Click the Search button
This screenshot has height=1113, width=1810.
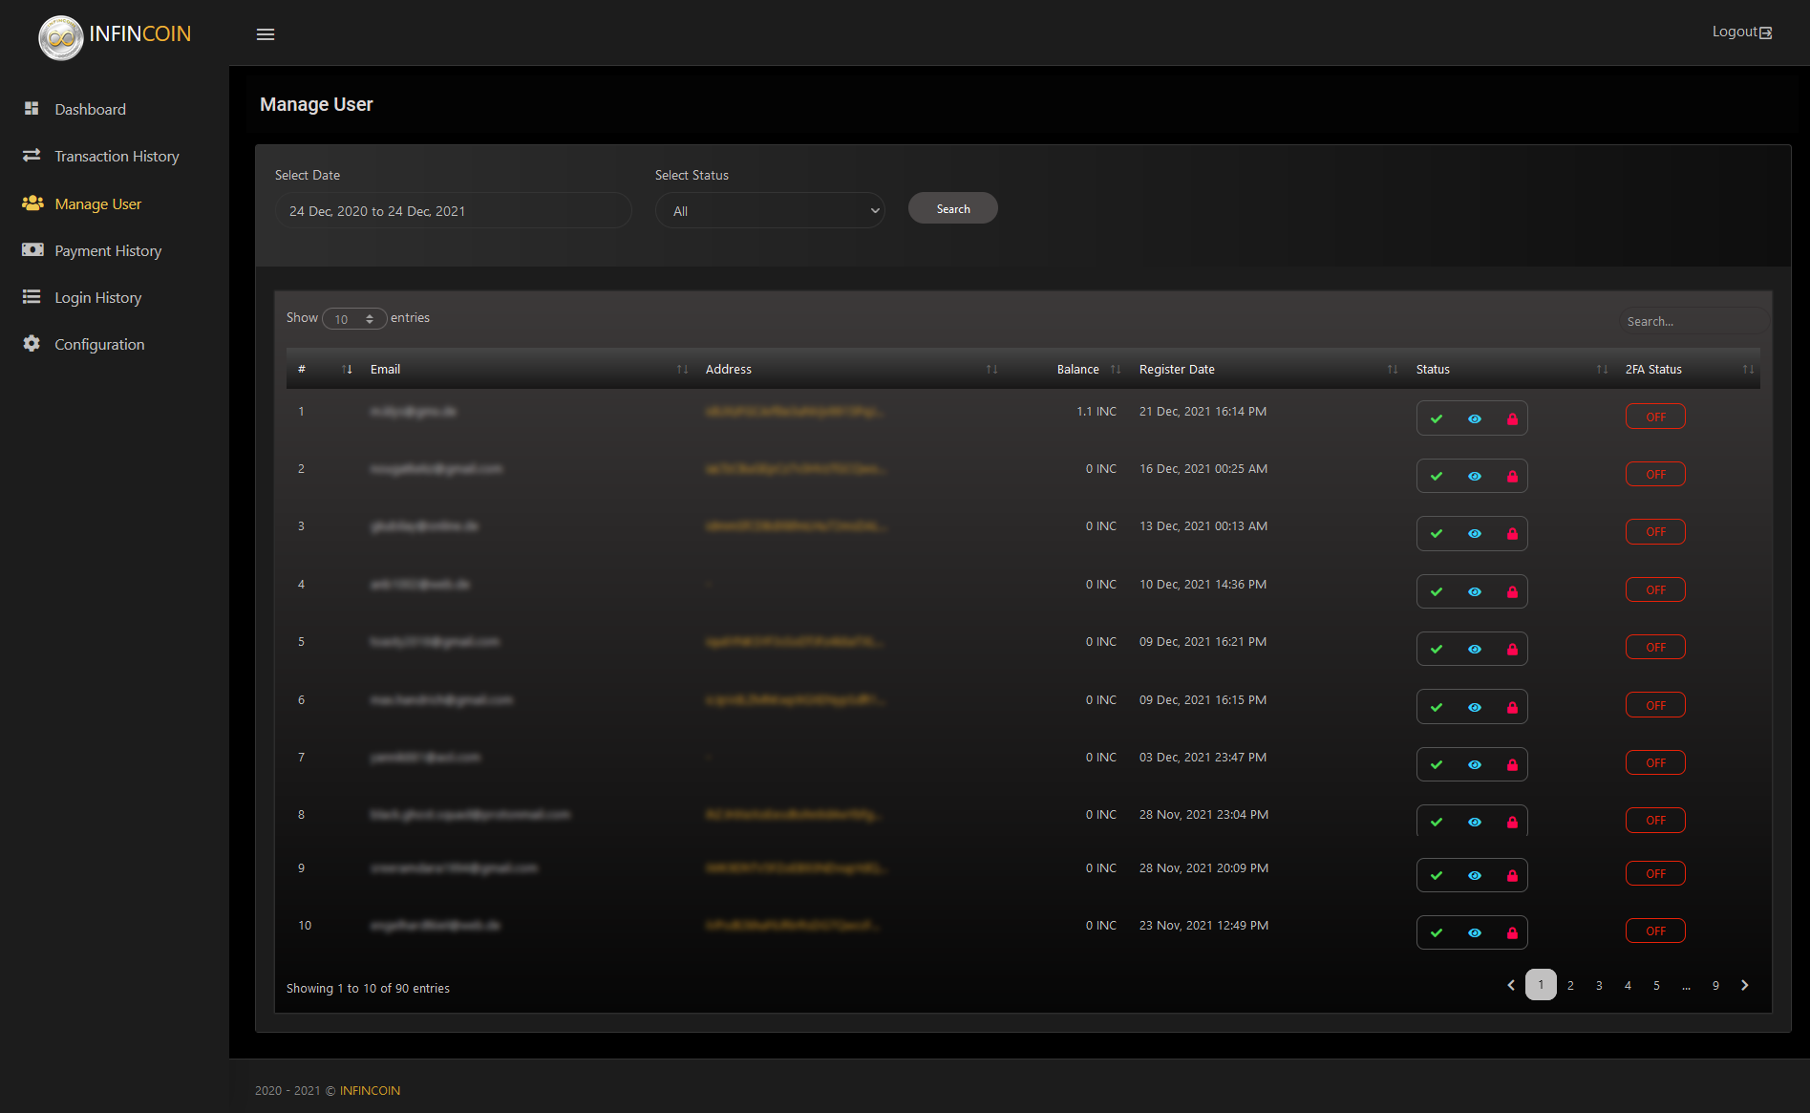pyautogui.click(x=952, y=209)
